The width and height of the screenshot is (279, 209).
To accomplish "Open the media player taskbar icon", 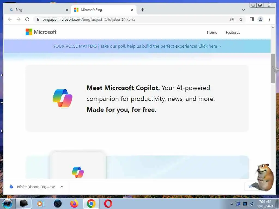I will pos(40,204).
